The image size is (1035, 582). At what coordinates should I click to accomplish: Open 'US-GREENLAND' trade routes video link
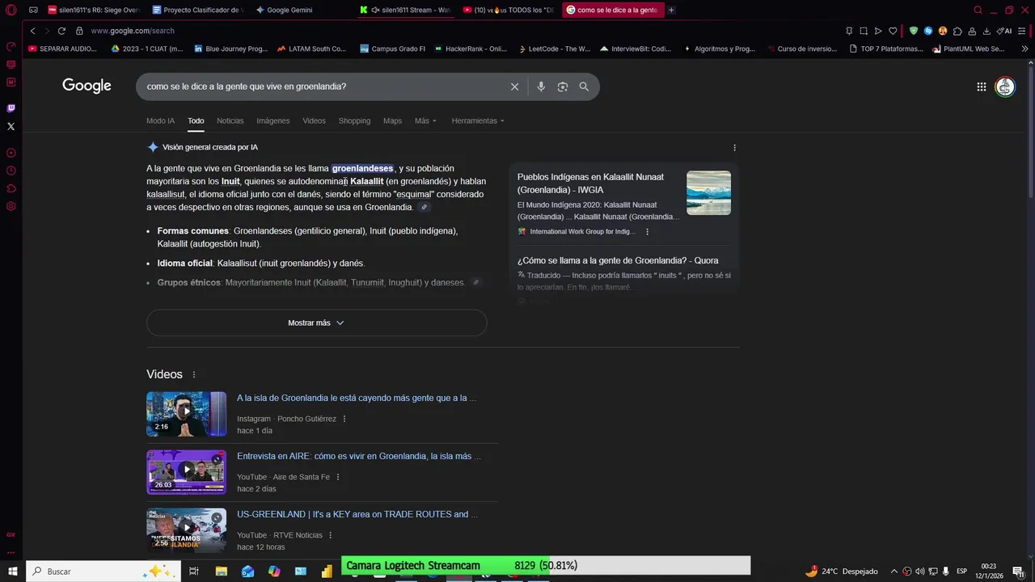[x=357, y=514]
